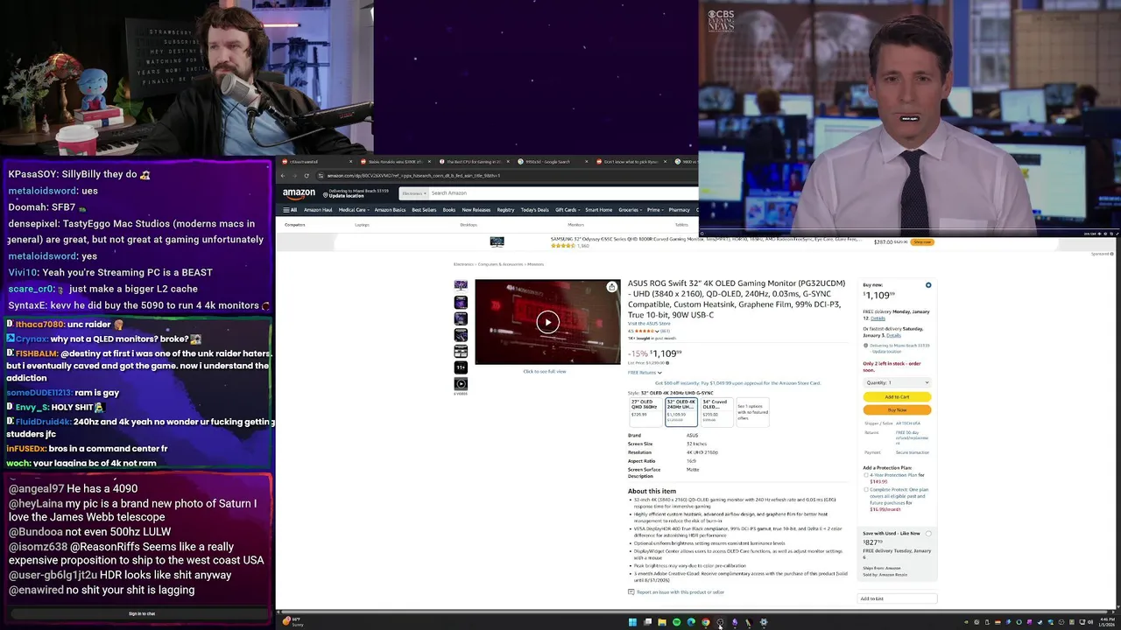Select Save with Used - Like New option
The image size is (1121, 630).
pyautogui.click(x=928, y=533)
